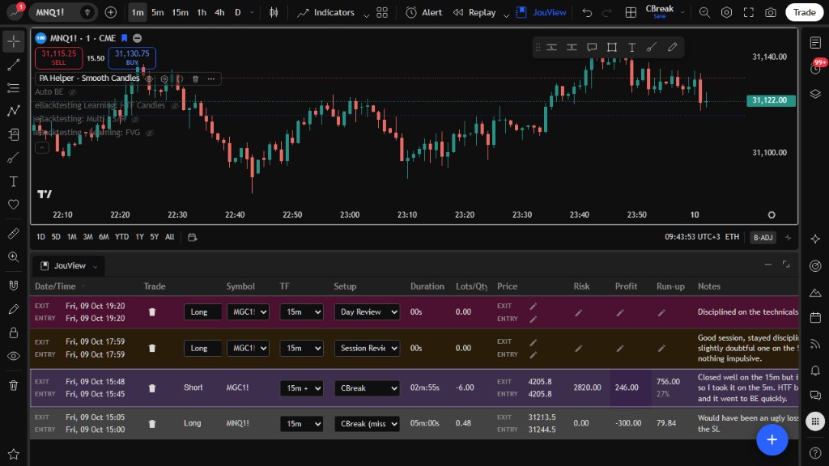The height and width of the screenshot is (466, 829).
Task: Expand the timeframe interval dropdown arrow
Action: tap(253, 12)
